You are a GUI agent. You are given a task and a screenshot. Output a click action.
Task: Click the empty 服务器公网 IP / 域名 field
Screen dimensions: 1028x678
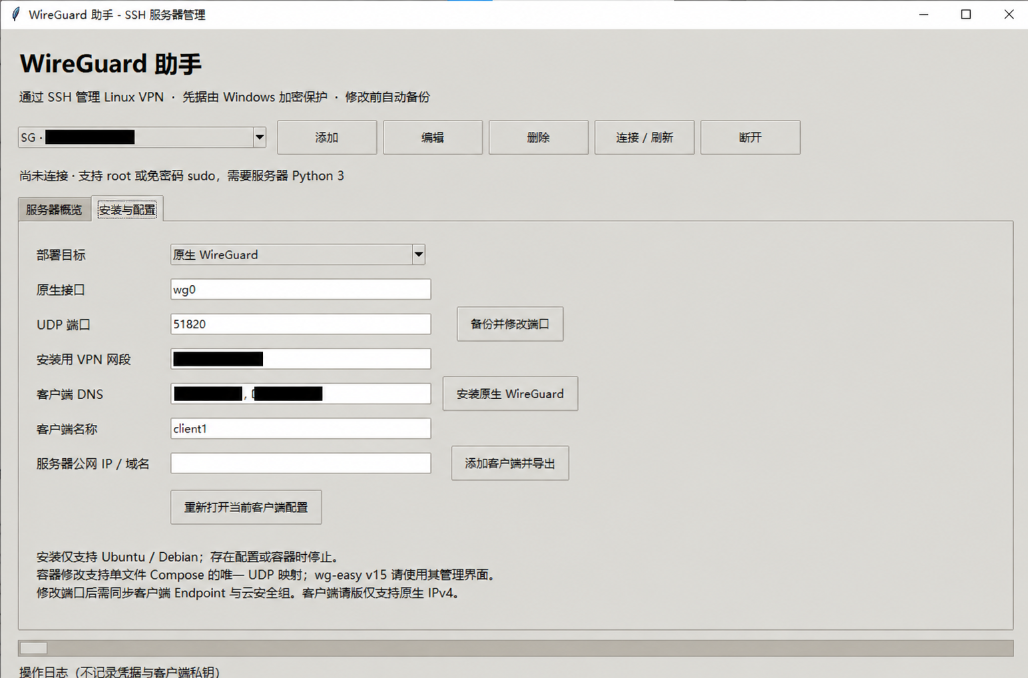pyautogui.click(x=301, y=463)
